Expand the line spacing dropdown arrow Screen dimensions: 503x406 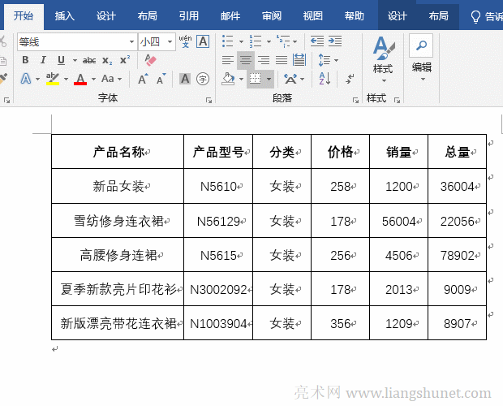pyautogui.click(x=336, y=60)
